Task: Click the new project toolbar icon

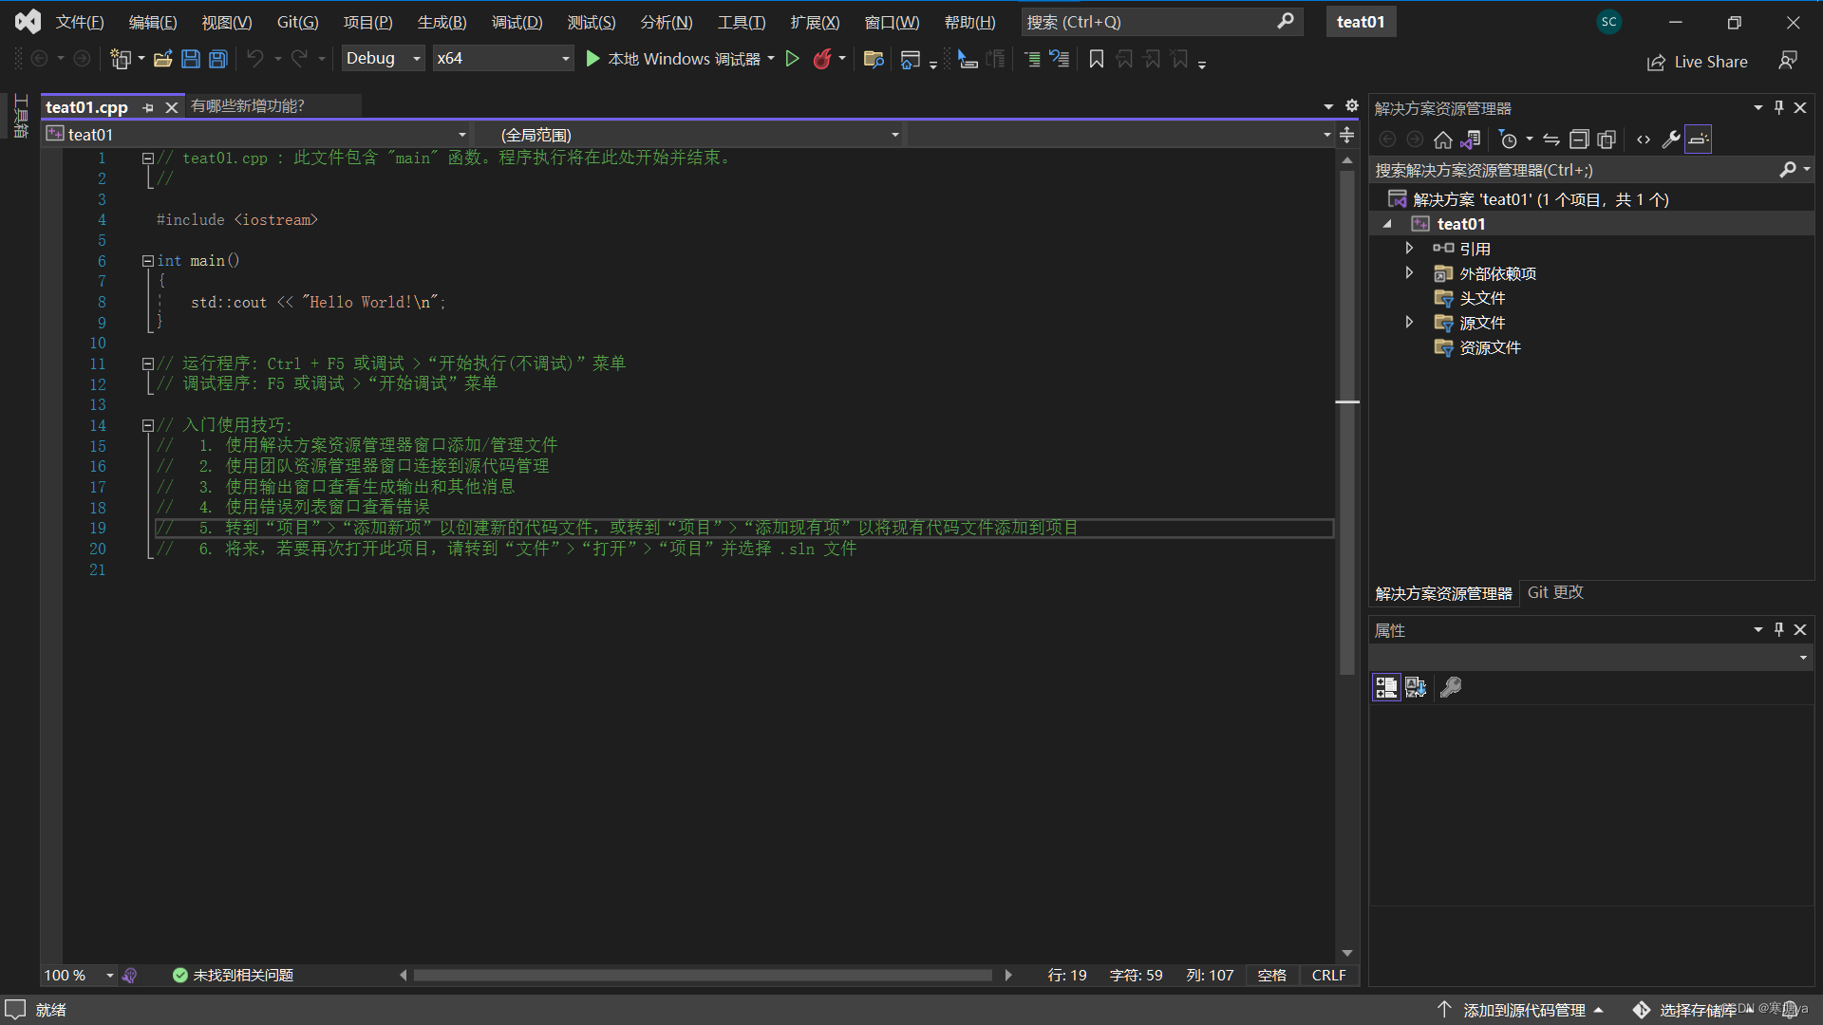Action: point(121,60)
